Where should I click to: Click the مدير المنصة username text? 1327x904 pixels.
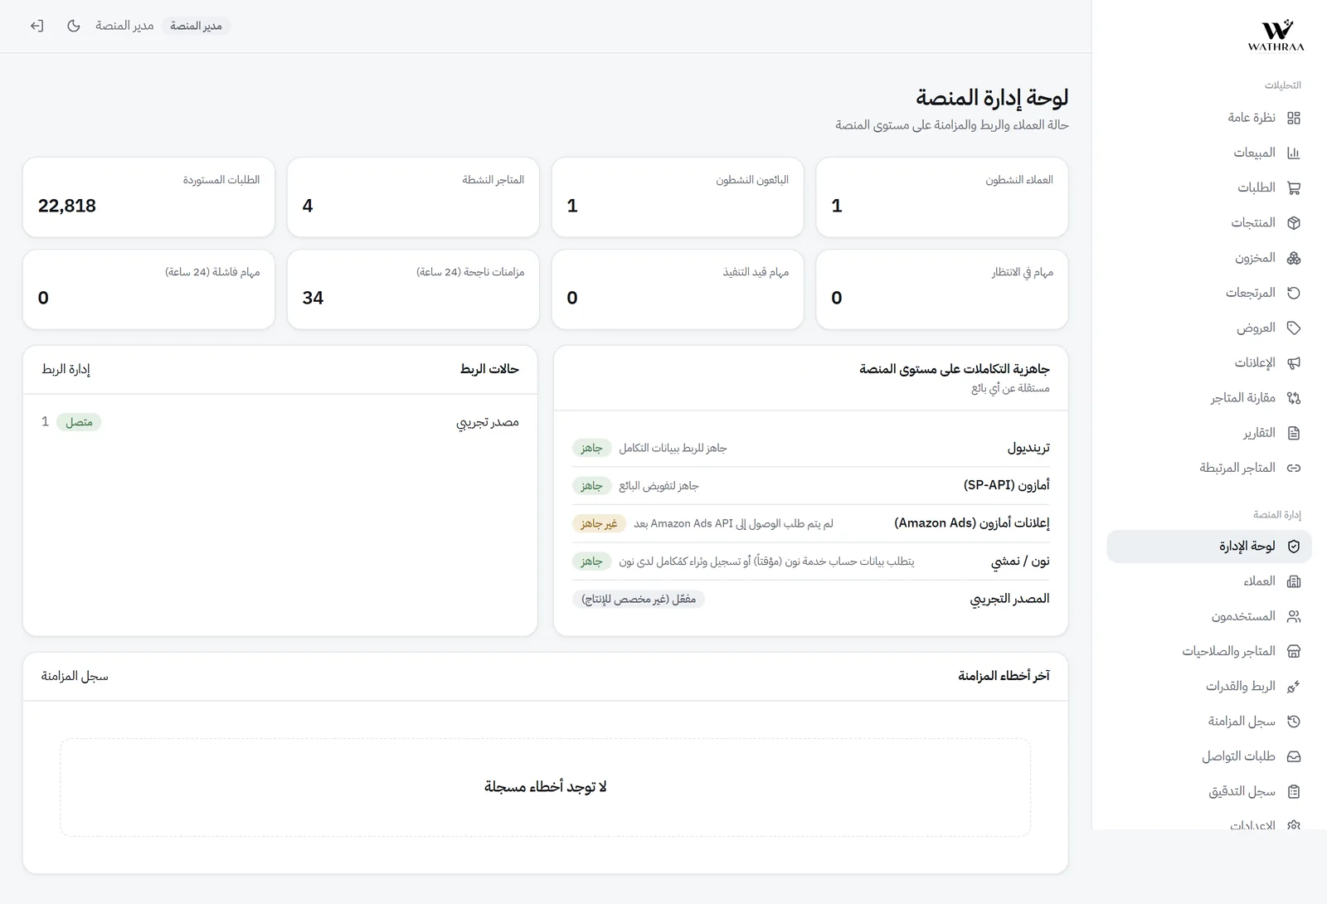click(x=124, y=26)
